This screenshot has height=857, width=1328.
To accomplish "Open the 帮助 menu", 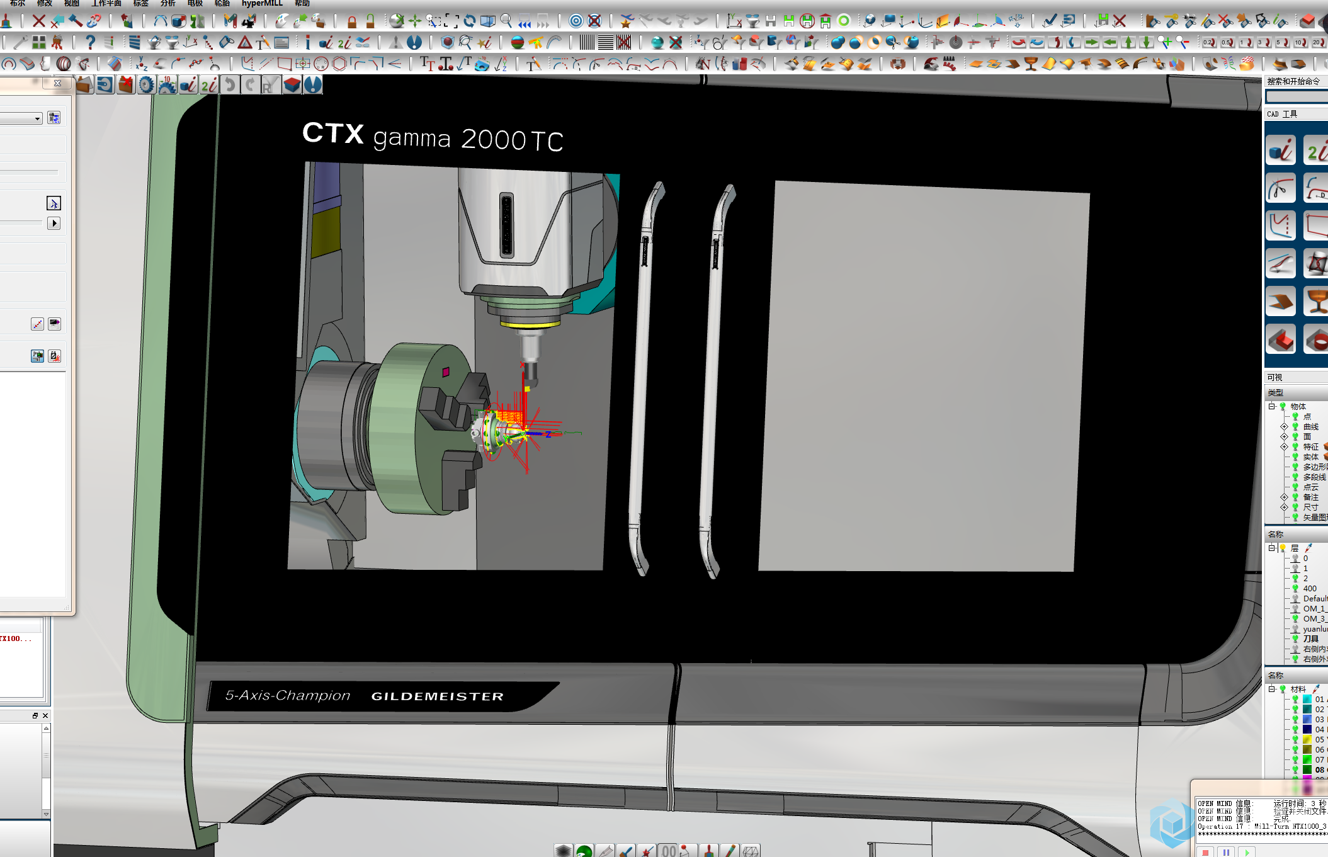I will 302,3.
